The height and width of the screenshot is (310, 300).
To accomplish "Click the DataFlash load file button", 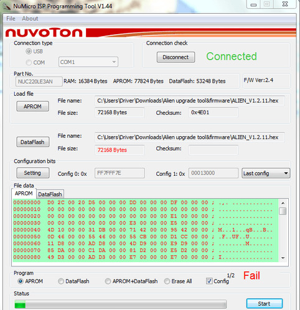I will (33, 142).
